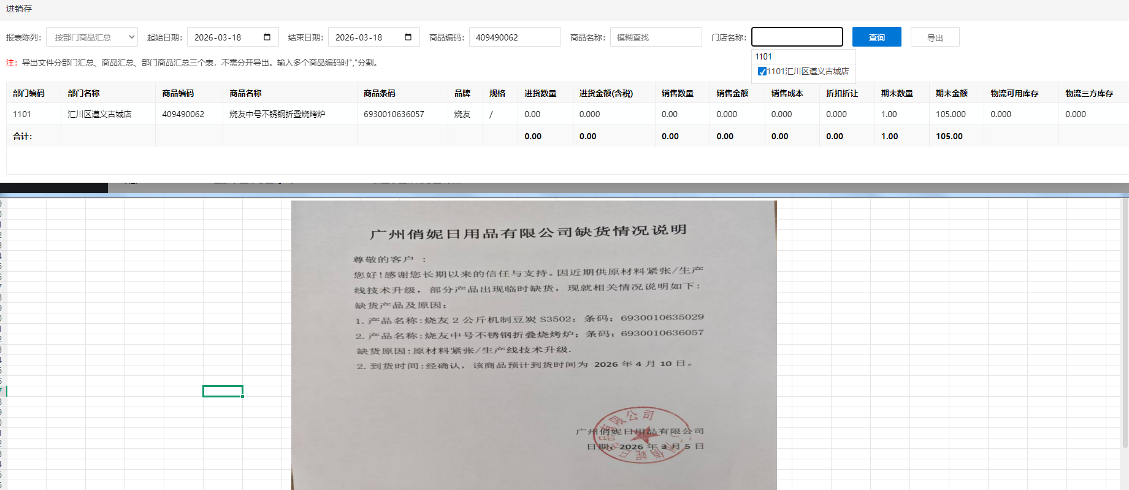The image size is (1129, 490).
Task: Toggle the 1101汇川区遵义古城店 checkbox
Action: (x=762, y=72)
